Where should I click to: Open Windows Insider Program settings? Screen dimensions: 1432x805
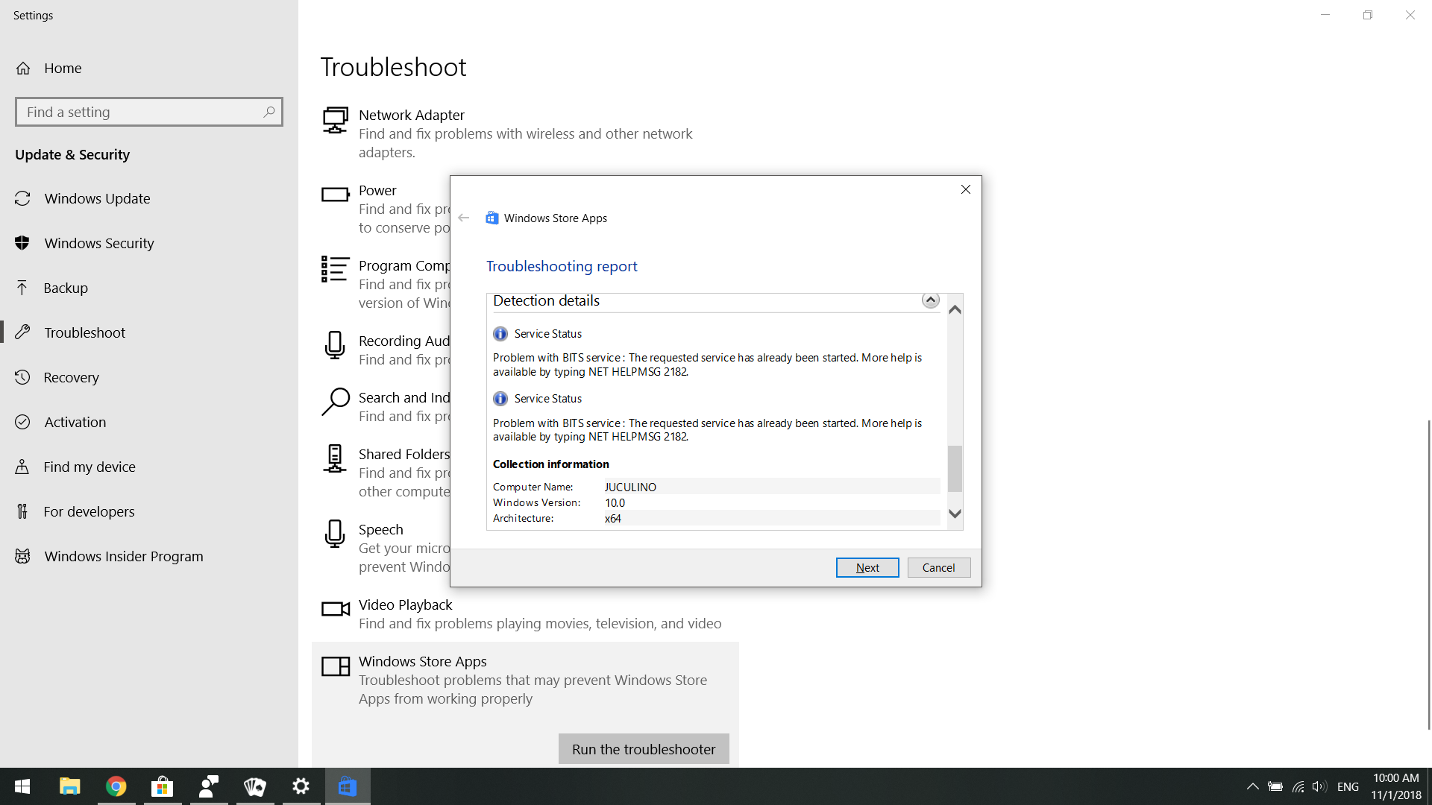(149, 556)
